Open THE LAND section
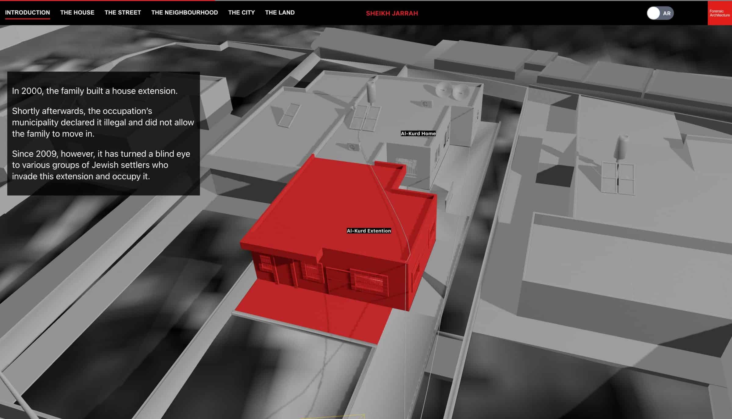Screen dimensions: 732x419 (x=280, y=12)
